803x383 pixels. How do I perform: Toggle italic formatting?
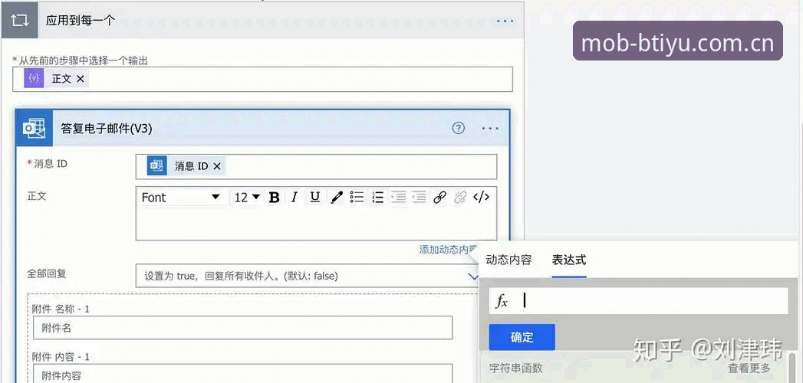click(294, 198)
